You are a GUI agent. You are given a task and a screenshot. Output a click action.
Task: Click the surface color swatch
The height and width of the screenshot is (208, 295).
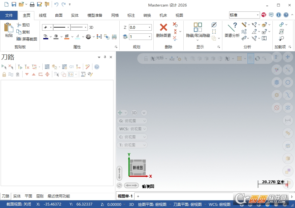coord(67,37)
